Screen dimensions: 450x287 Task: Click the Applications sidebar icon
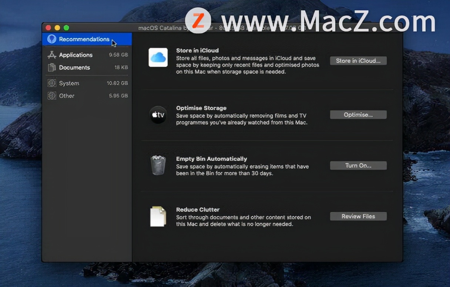click(x=52, y=55)
